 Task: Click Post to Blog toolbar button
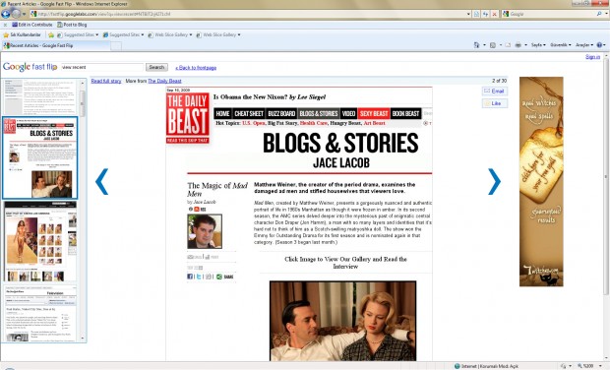(72, 25)
